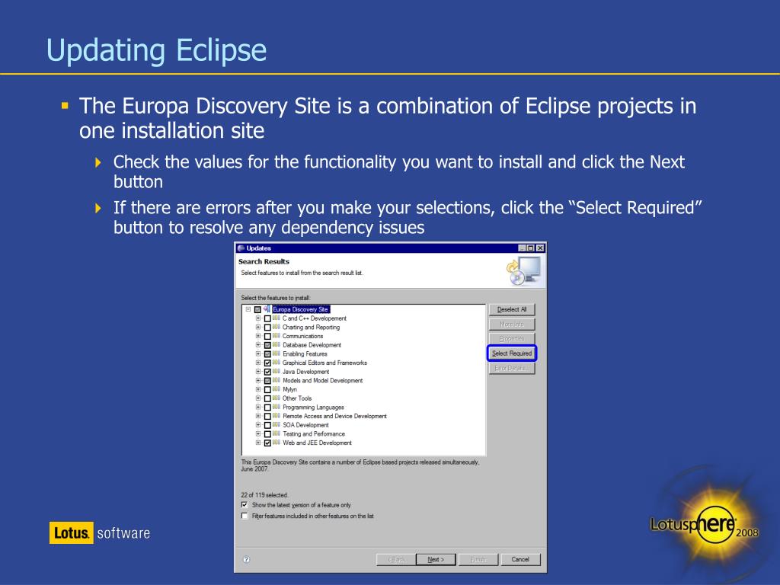This screenshot has height=585, width=780.
Task: Expand the Java Development node
Action: (258, 371)
